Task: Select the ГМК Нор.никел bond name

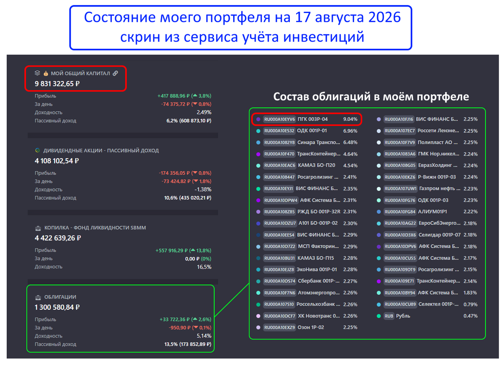Action: [x=439, y=154]
